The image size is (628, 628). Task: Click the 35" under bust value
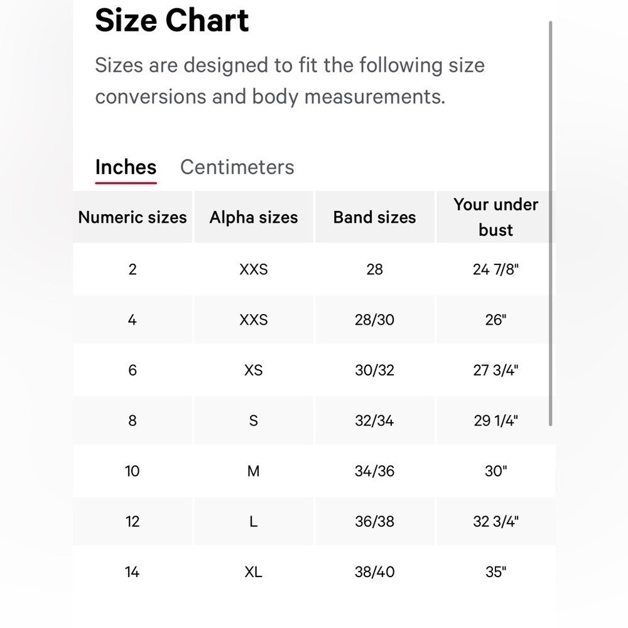(x=496, y=572)
